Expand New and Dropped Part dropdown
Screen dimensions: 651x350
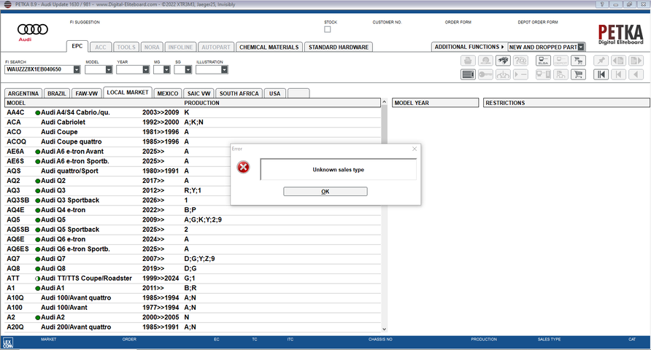click(x=581, y=47)
